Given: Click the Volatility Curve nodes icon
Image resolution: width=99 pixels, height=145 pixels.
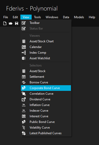Looking at the screenshot, I should coord(24,128).
